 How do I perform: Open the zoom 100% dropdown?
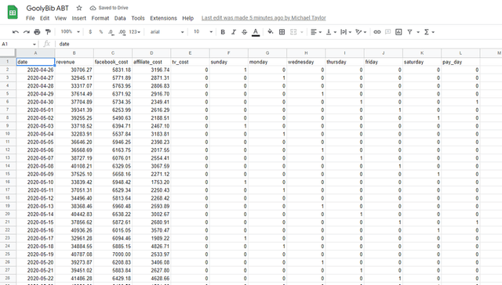70,31
